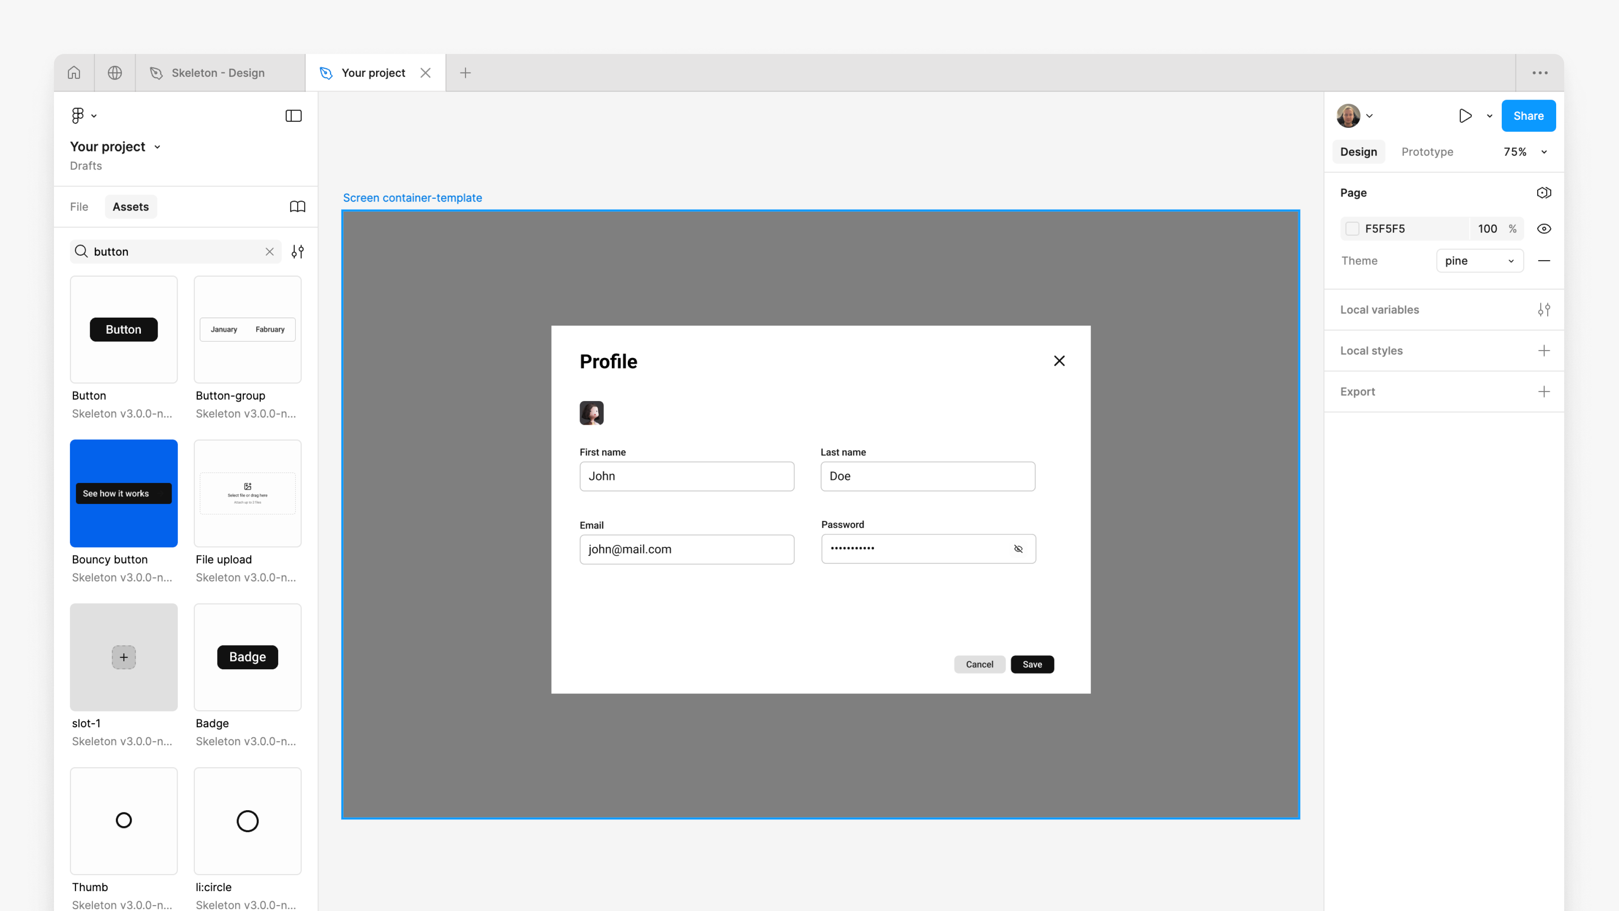Click the present play icon

1464,116
